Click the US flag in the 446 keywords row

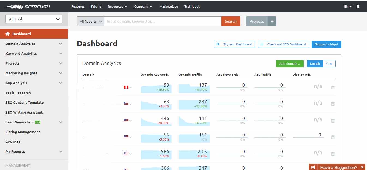click(x=126, y=120)
